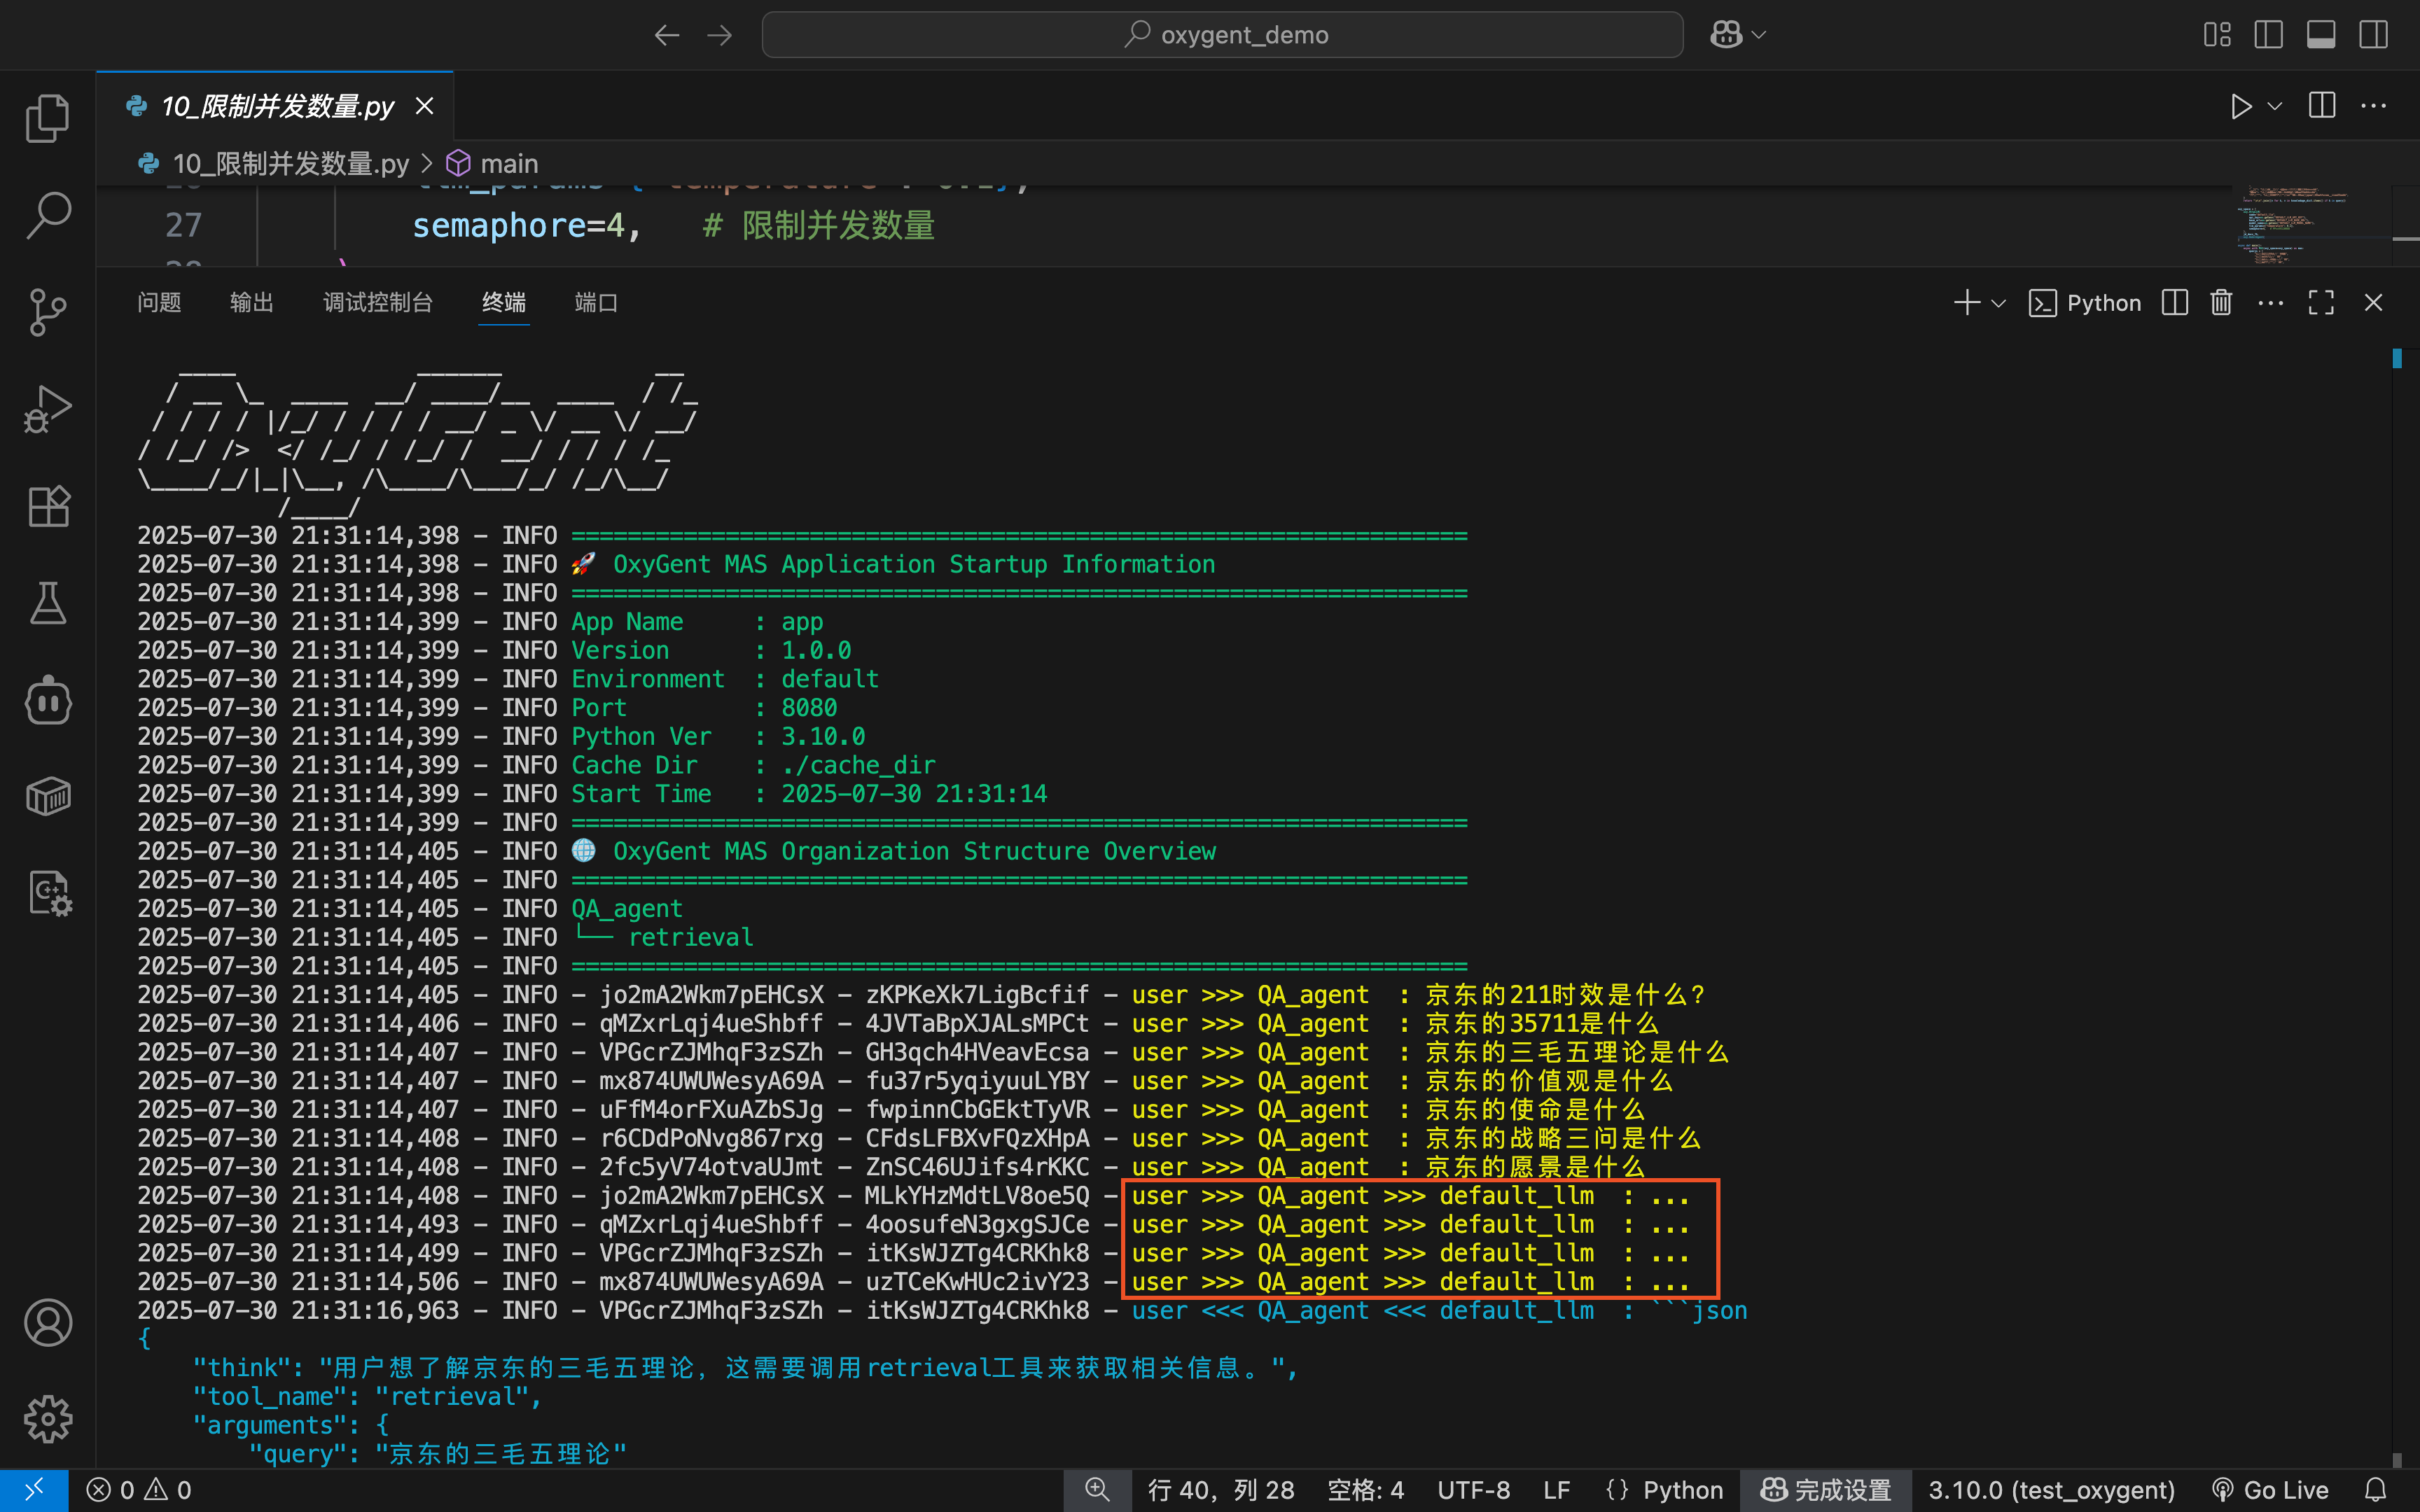Open editor more actions ellipsis
The width and height of the screenshot is (2420, 1512).
coord(2374,106)
